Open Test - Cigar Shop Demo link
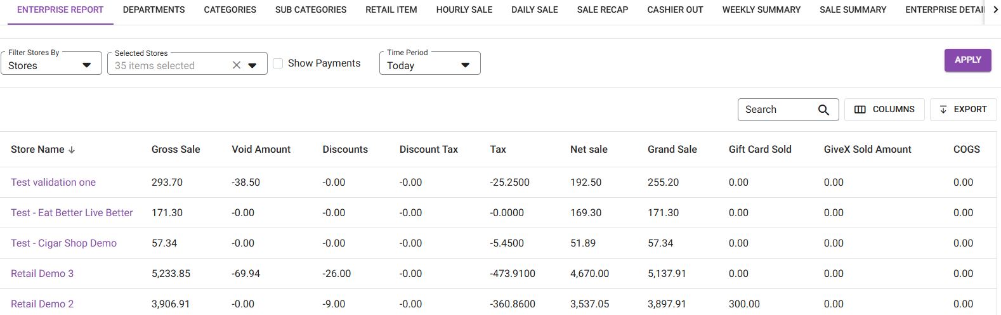This screenshot has width=1001, height=315. 63,243
